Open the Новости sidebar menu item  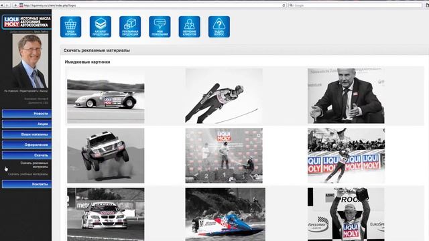[x=27, y=113]
